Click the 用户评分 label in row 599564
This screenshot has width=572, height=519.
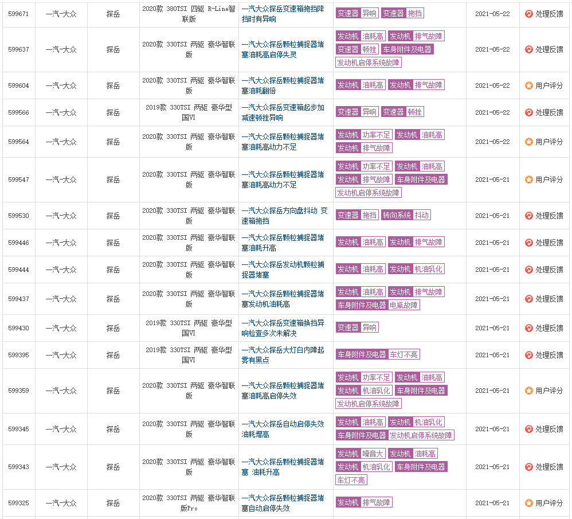(549, 142)
